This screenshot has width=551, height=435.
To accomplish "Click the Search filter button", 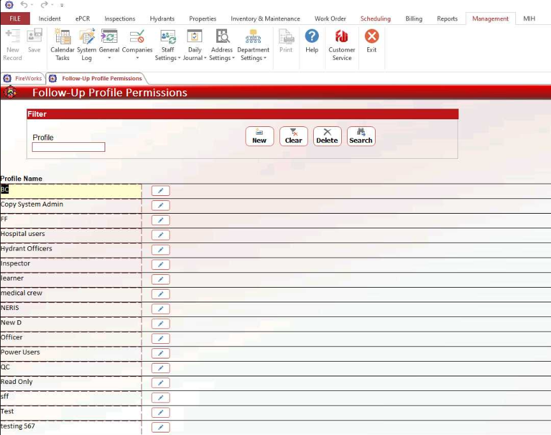I will click(x=361, y=136).
